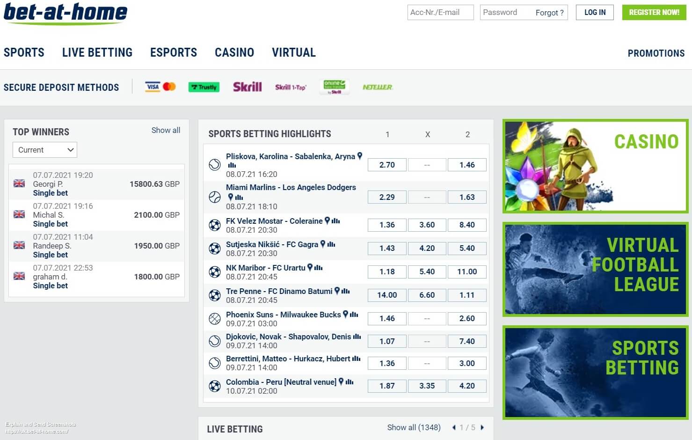692x440 pixels.
Task: Open statistics icon for Colombia - Peru
Action: (350, 382)
